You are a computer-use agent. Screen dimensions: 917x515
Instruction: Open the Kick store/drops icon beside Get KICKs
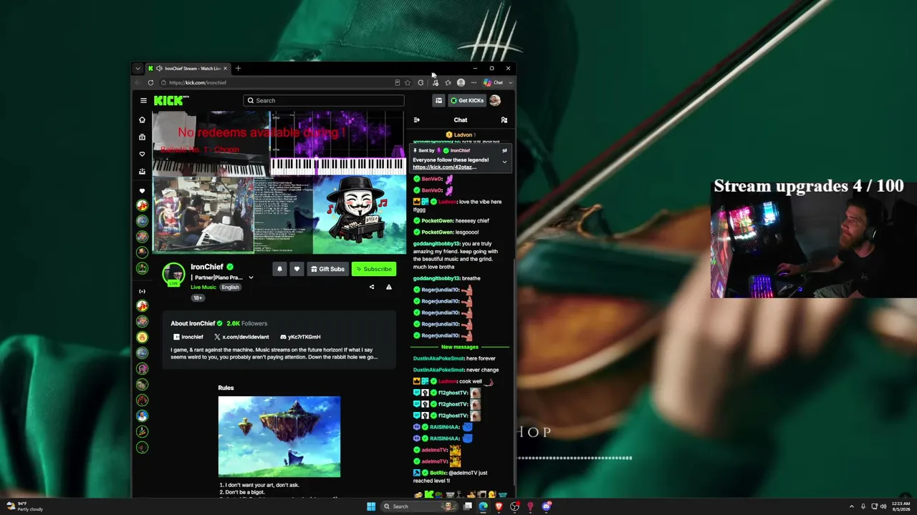point(438,101)
